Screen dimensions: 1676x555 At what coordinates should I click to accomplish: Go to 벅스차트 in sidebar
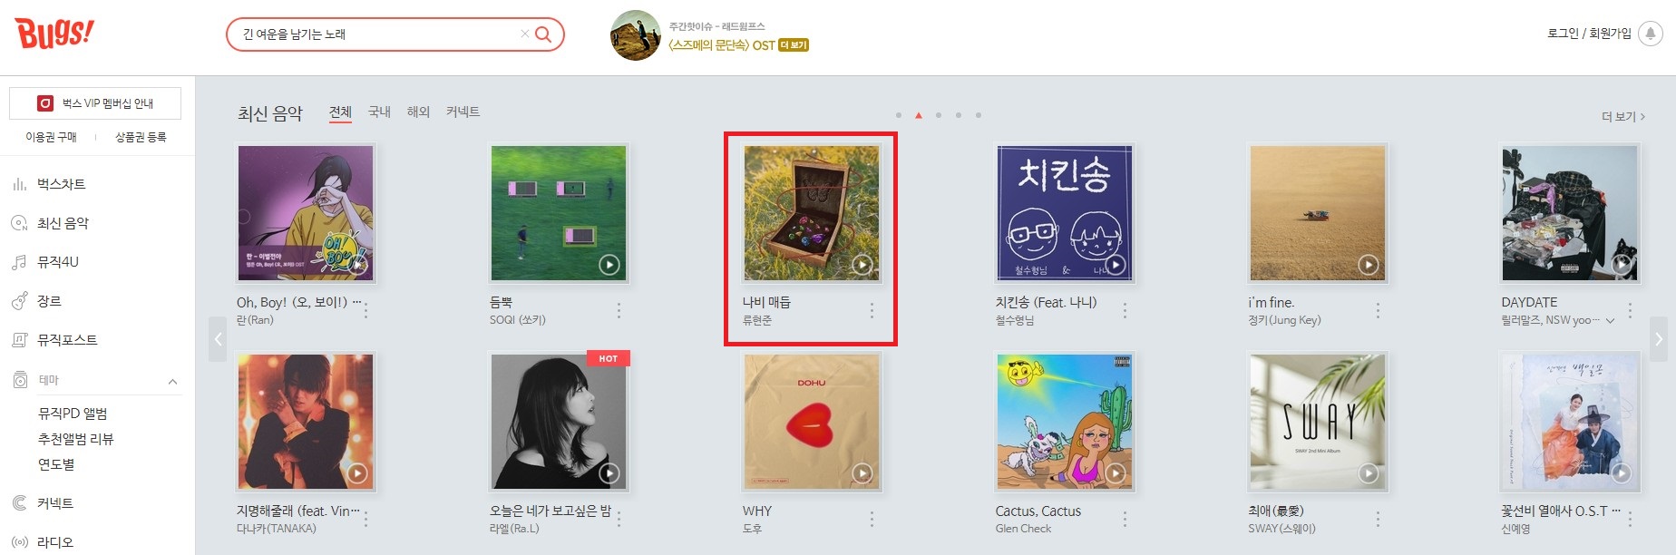(62, 184)
